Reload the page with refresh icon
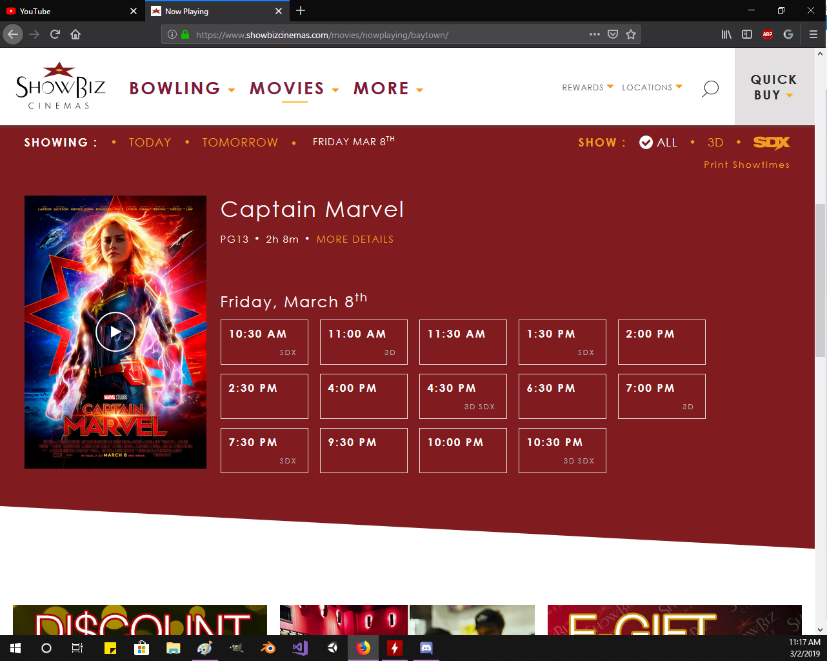The width and height of the screenshot is (827, 661). (x=55, y=34)
